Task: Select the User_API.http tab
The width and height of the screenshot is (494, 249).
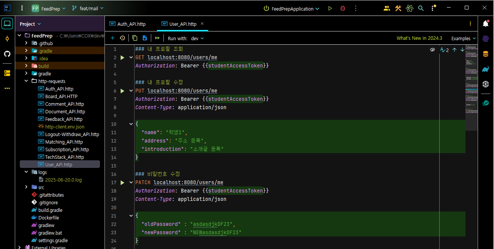Action: (183, 24)
